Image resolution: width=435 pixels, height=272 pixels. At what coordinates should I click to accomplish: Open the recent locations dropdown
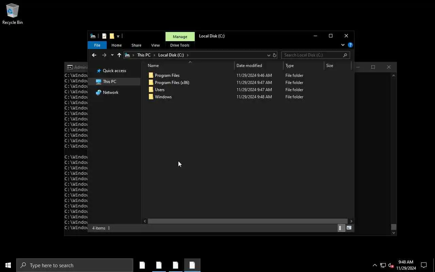pos(112,55)
